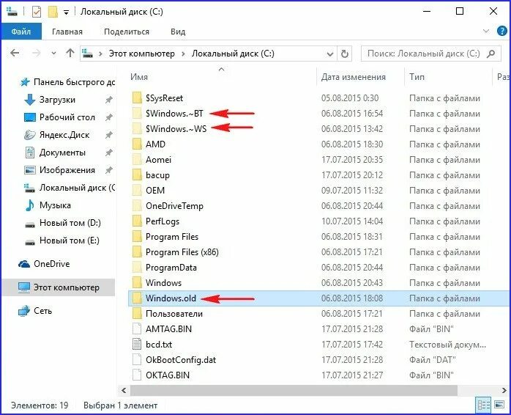Click the pin icon next to Загрузки

click(x=109, y=100)
